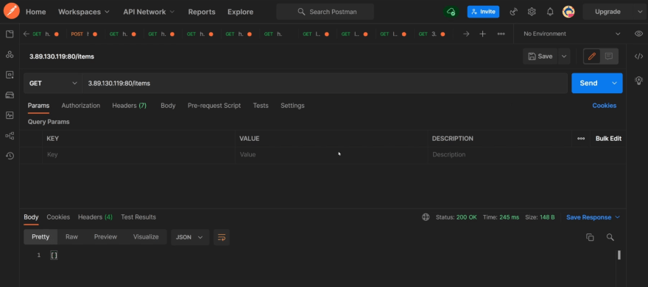Screen dimensions: 648x287
Task: Open the code snippet panel icon
Action: [638, 57]
